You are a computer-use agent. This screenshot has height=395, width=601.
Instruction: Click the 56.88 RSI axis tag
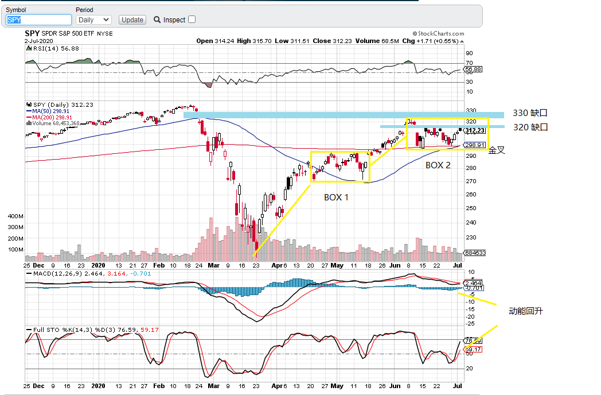pyautogui.click(x=473, y=69)
